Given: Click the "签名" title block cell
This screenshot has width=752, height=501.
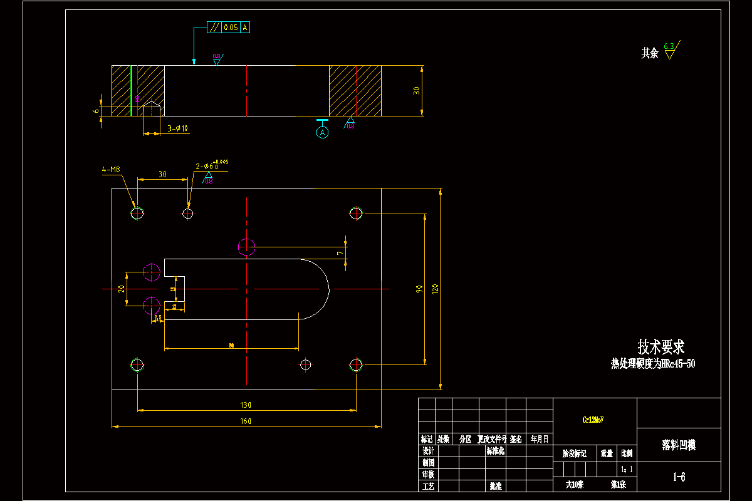Looking at the screenshot, I should point(516,440).
